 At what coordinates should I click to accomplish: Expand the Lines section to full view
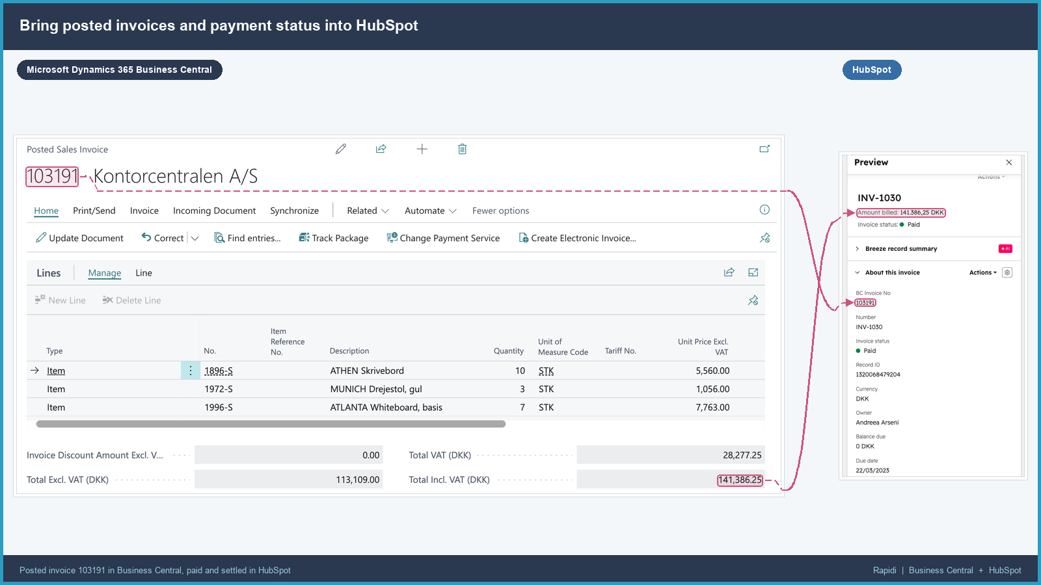[753, 272]
